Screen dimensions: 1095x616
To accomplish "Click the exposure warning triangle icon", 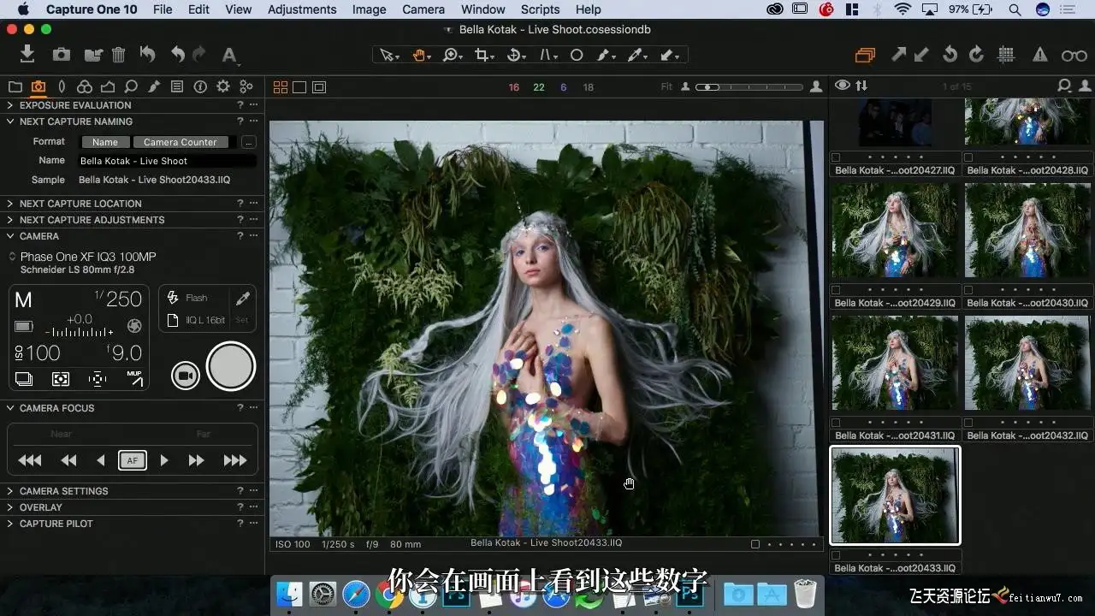I will 1039,55.
